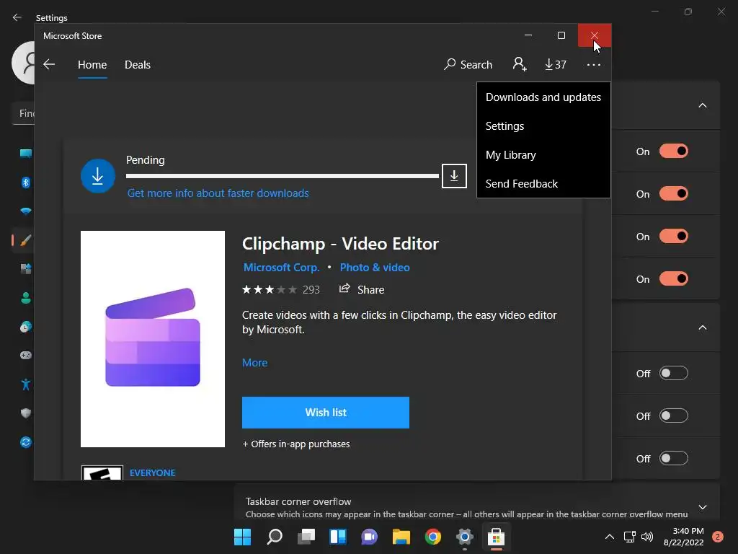
Task: Open notification center showing 2 notifications
Action: point(717,537)
